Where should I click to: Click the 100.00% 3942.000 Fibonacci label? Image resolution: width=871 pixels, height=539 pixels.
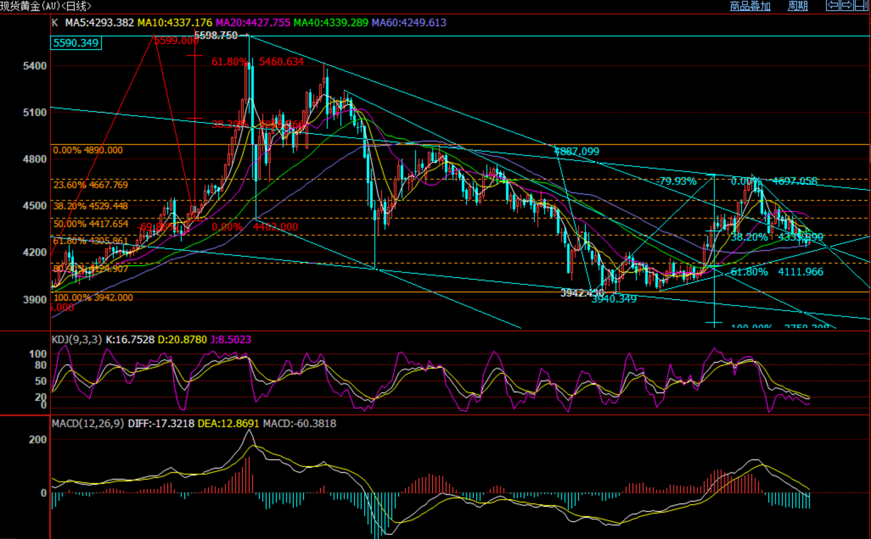pyautogui.click(x=93, y=298)
